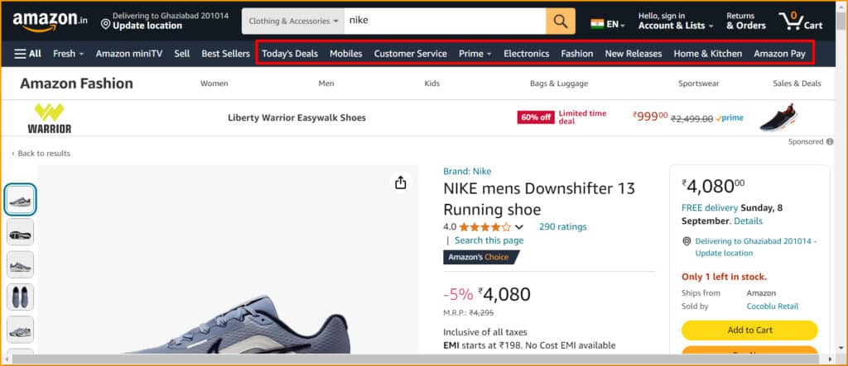Select the Men fashion tab
Screen dimensions: 848x366
(x=326, y=83)
